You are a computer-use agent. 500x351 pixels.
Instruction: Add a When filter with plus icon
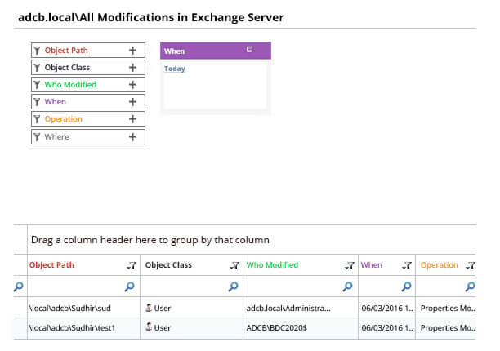pos(132,102)
